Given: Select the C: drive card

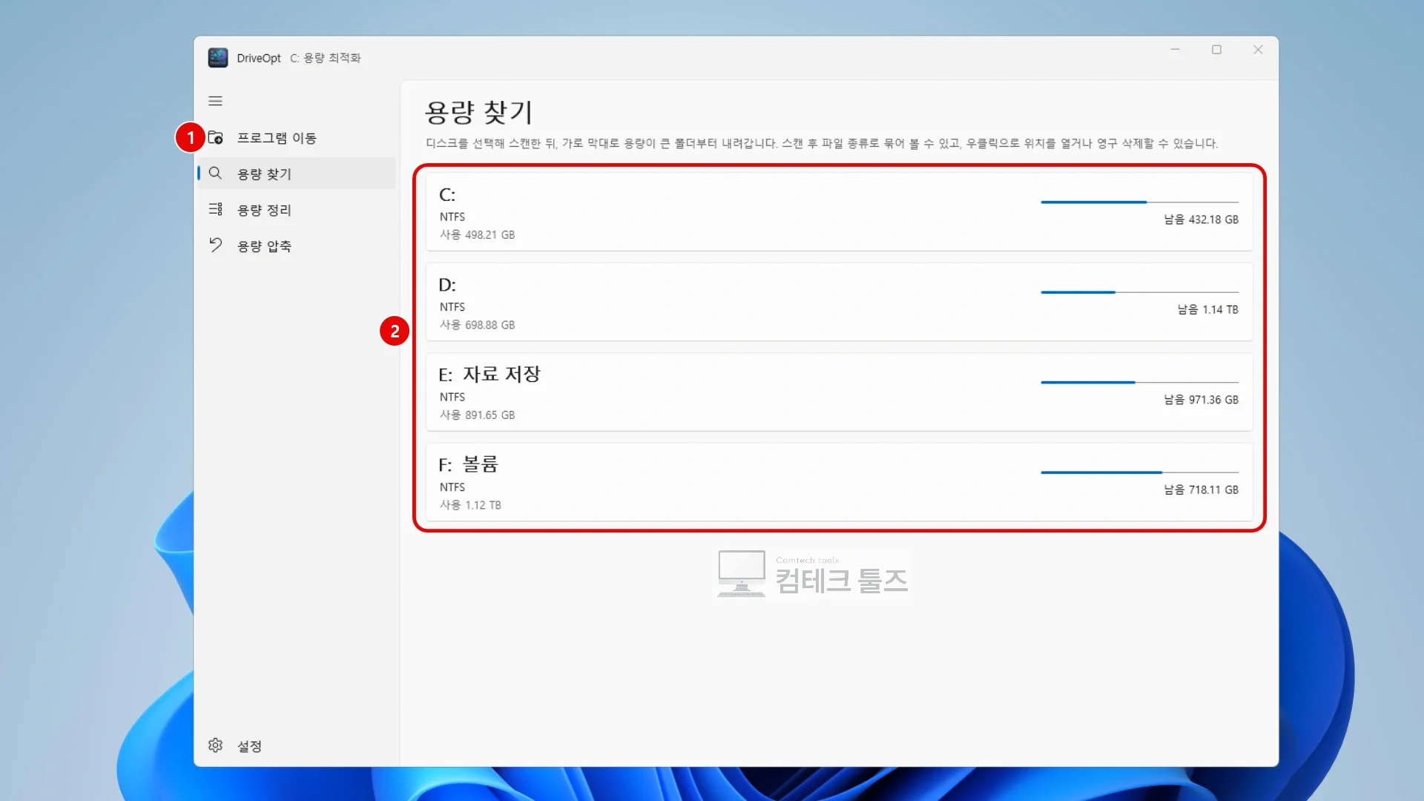Looking at the screenshot, I should pos(839,211).
